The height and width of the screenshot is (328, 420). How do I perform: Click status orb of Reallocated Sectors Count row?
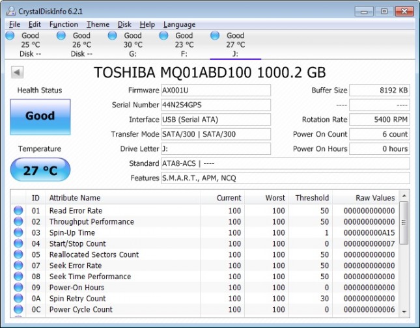(x=18, y=254)
